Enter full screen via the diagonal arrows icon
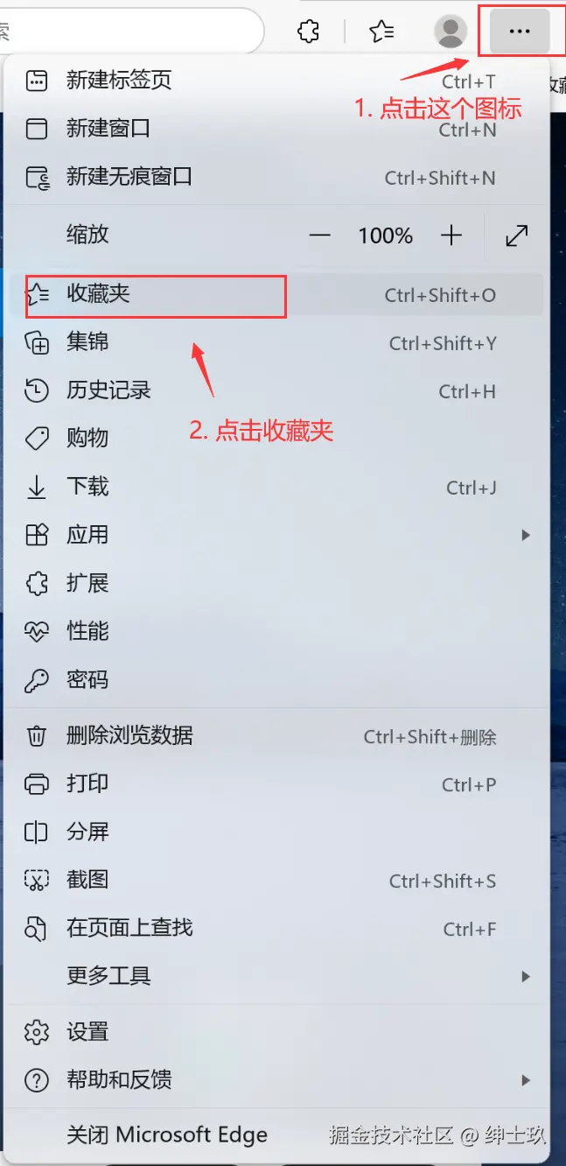566x1166 pixels. pyautogui.click(x=517, y=235)
